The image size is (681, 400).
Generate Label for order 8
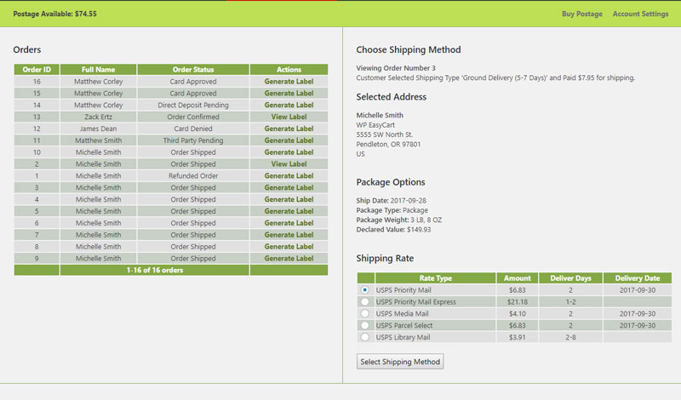pos(289,246)
